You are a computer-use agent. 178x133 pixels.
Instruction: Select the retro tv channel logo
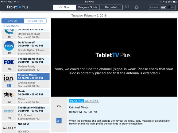point(9,111)
